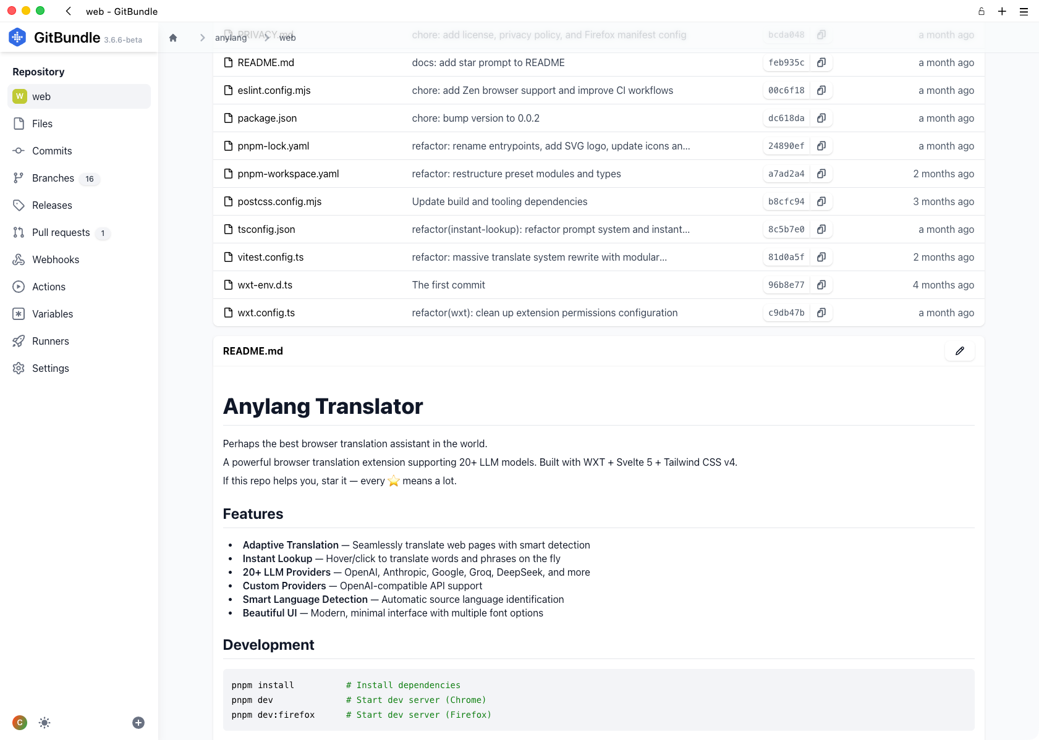Click the anylang breadcrumb link
The height and width of the screenshot is (740, 1039).
click(x=231, y=38)
